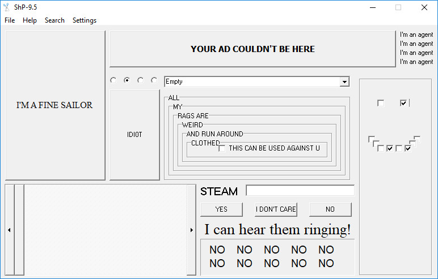The width and height of the screenshot is (438, 279).
Task: Enable the THIS CAN BE USED AGAINST U checkbox
Action: [x=222, y=148]
